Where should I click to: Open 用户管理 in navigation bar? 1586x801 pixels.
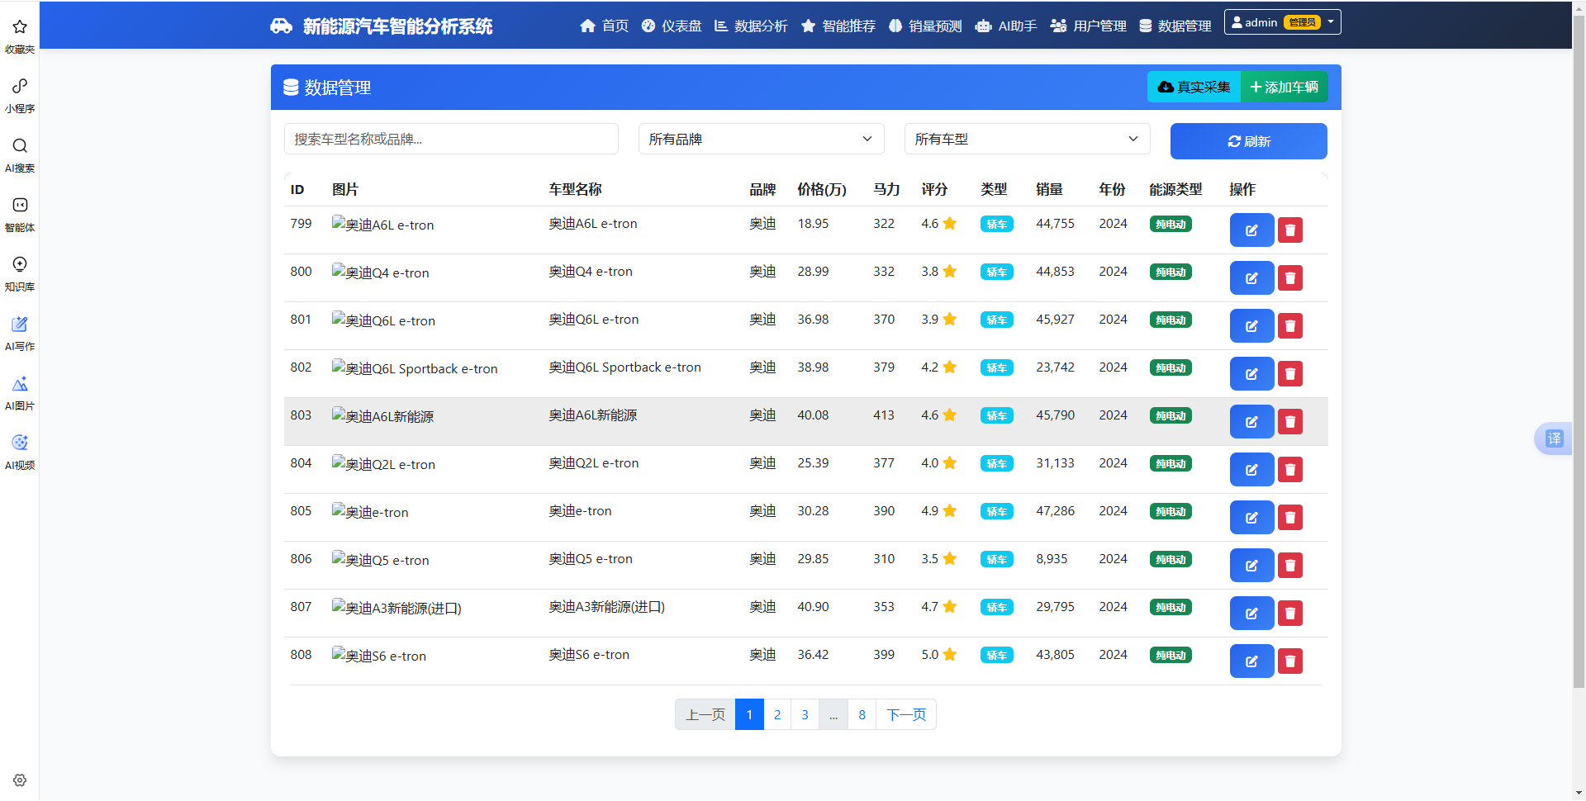(x=1089, y=26)
